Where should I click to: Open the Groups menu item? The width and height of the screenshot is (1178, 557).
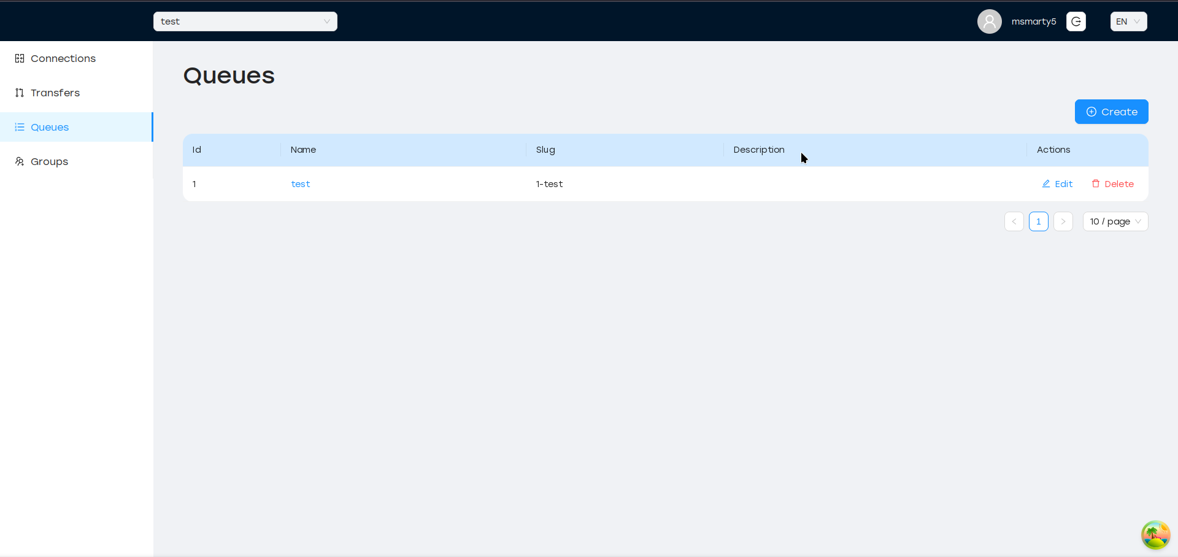click(x=49, y=161)
